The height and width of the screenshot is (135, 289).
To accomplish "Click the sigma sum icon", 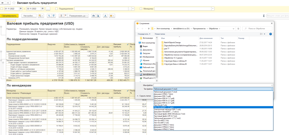I will (x=264, y=16).
